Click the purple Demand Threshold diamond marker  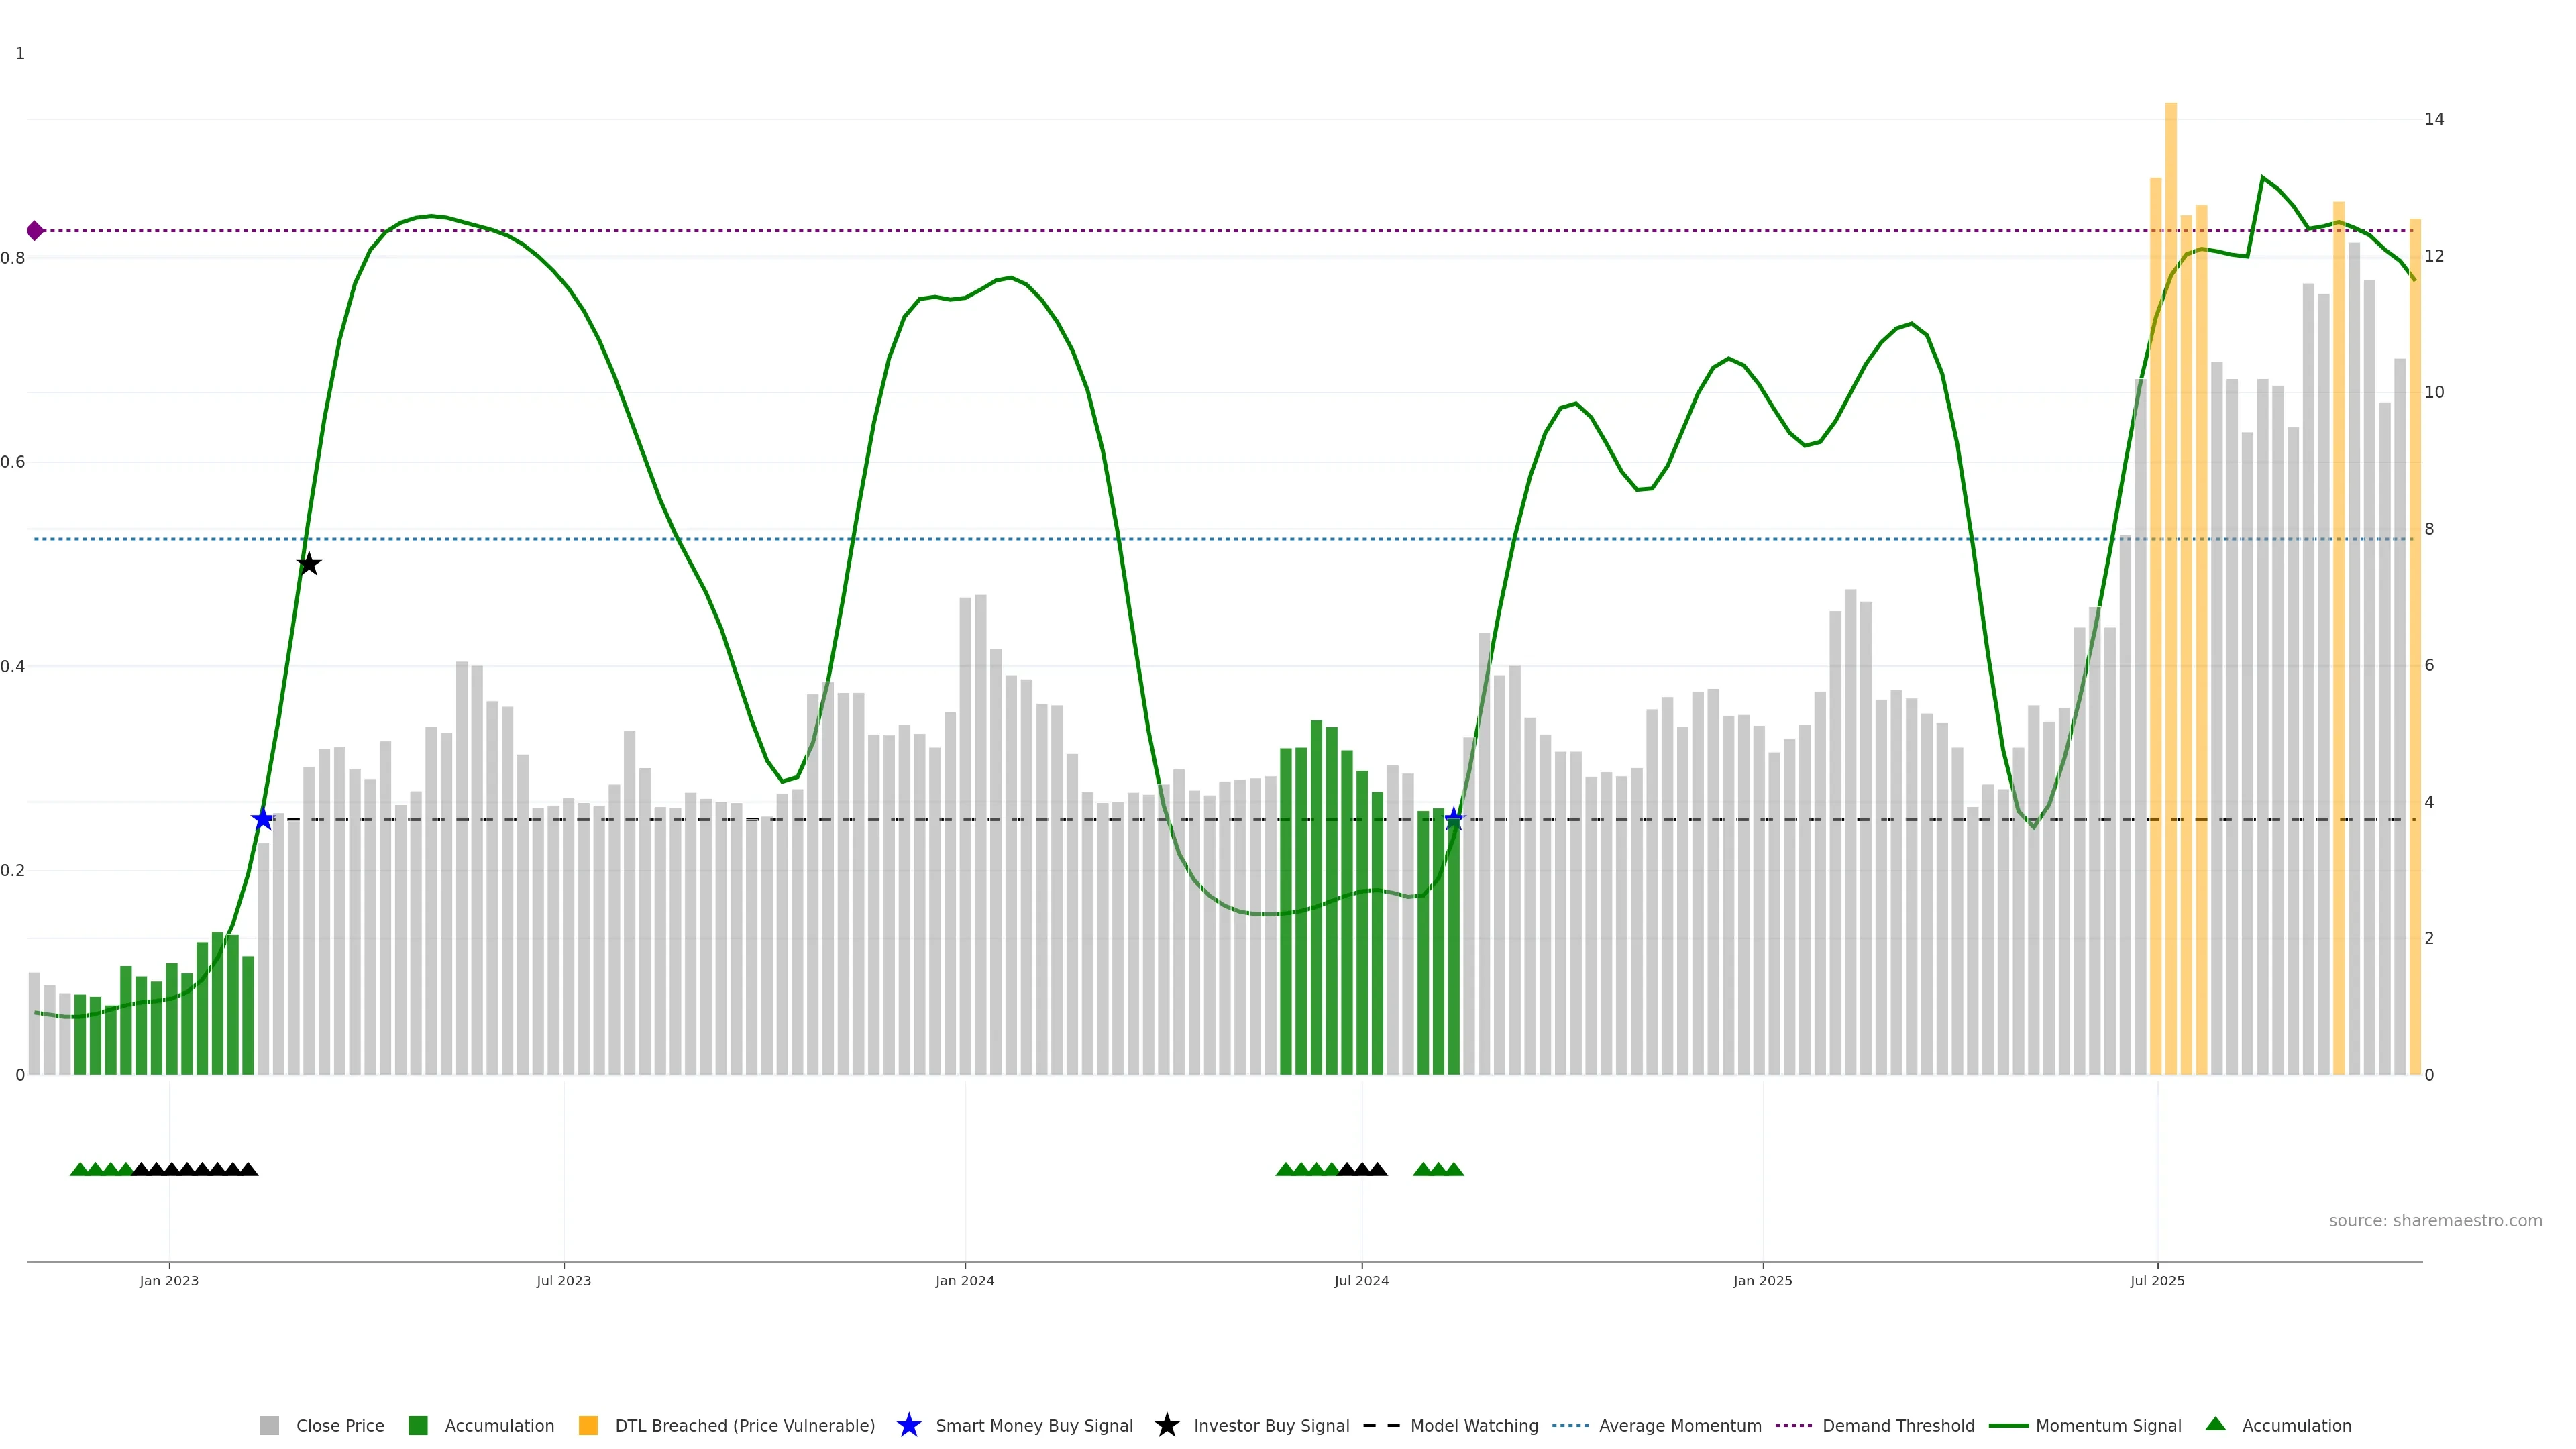pyautogui.click(x=35, y=231)
